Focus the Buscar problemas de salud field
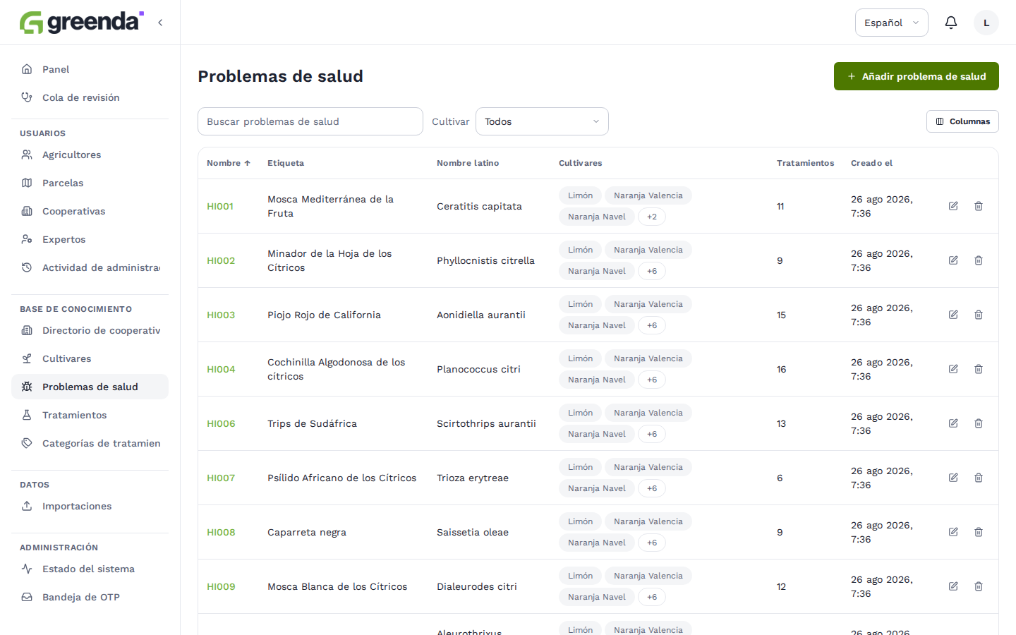This screenshot has width=1016, height=635. pos(310,121)
